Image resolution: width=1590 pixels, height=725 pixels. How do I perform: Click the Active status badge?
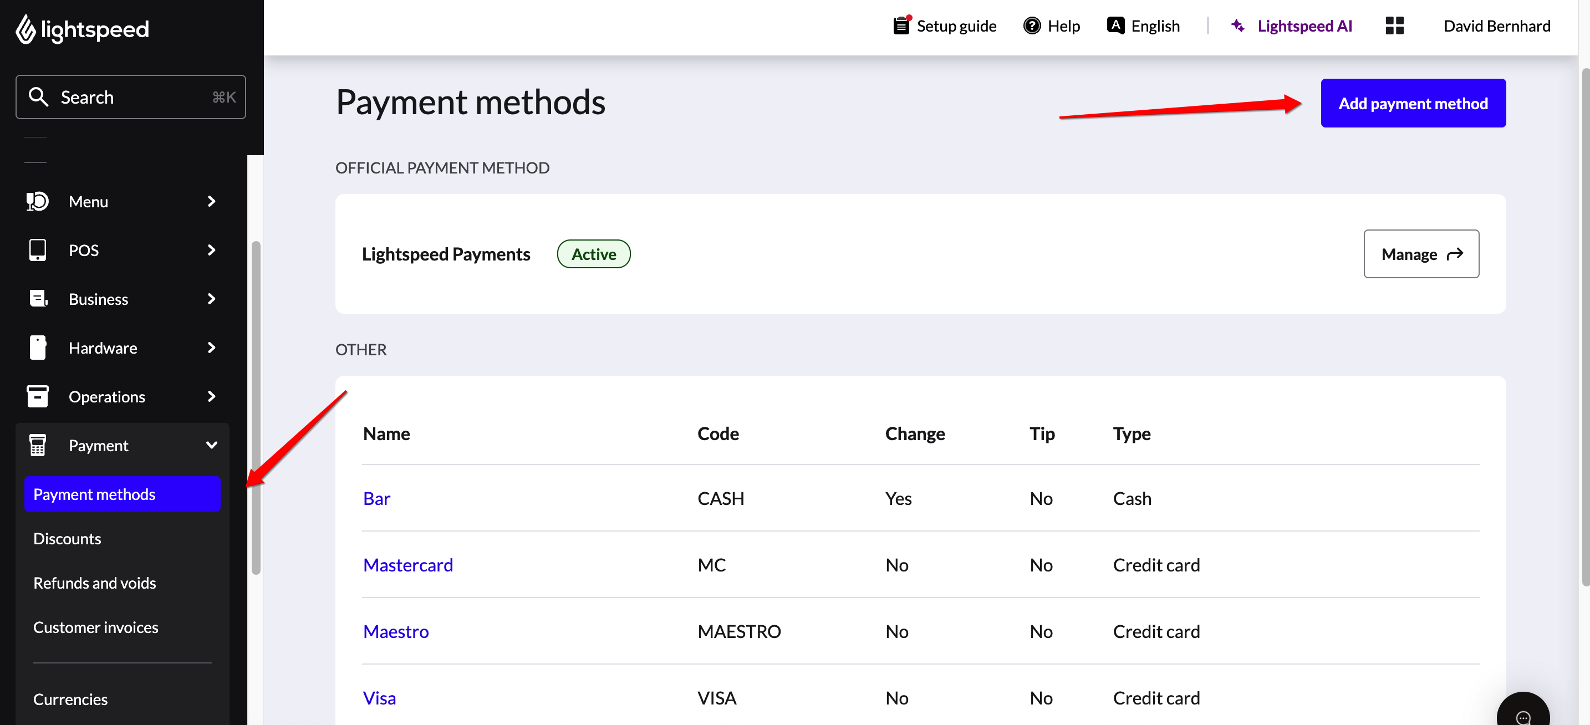point(593,254)
